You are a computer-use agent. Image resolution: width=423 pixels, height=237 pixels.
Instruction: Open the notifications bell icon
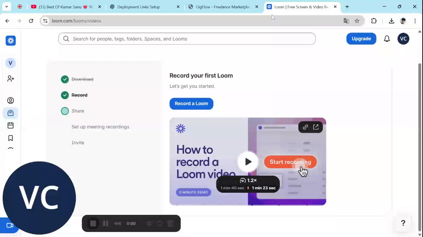pos(387,39)
